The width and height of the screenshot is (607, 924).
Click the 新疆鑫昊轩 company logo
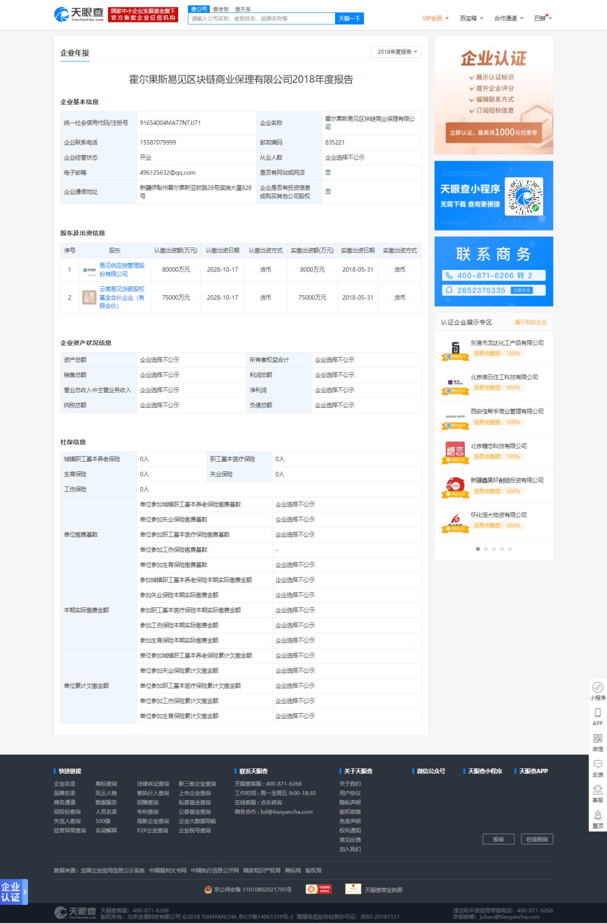(x=455, y=487)
